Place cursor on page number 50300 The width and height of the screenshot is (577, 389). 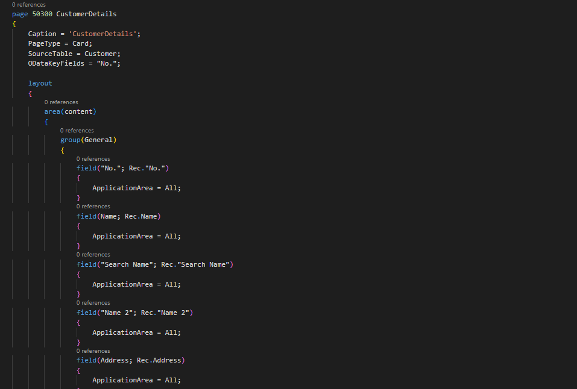click(x=42, y=14)
